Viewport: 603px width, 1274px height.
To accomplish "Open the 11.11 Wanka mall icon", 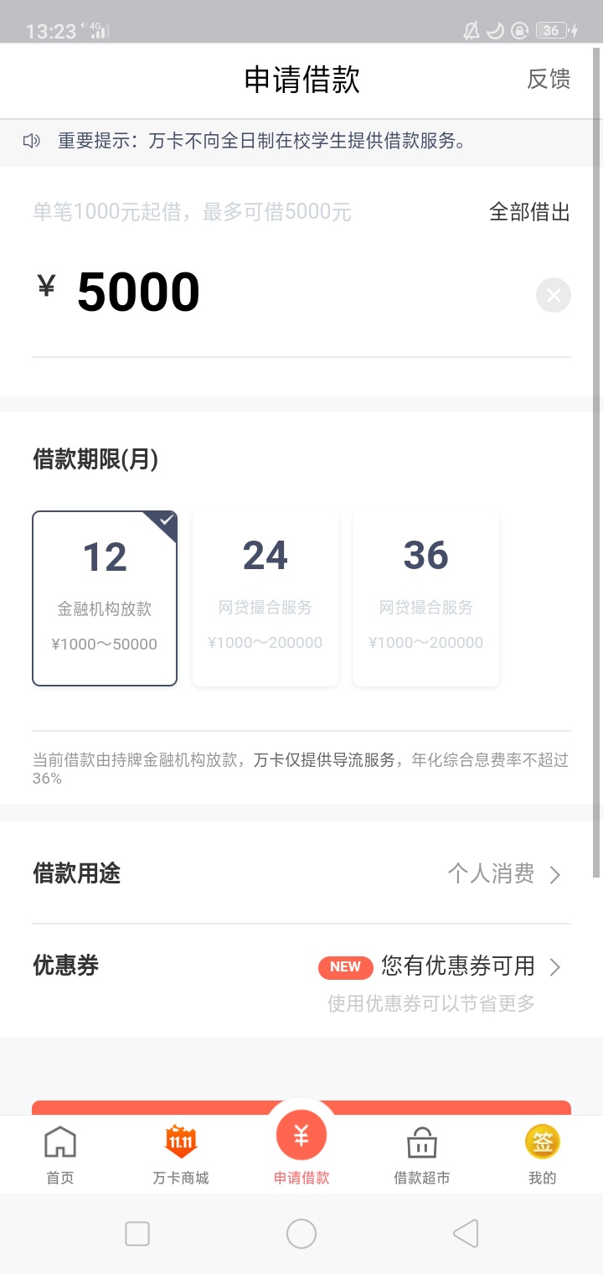I will click(x=181, y=1142).
